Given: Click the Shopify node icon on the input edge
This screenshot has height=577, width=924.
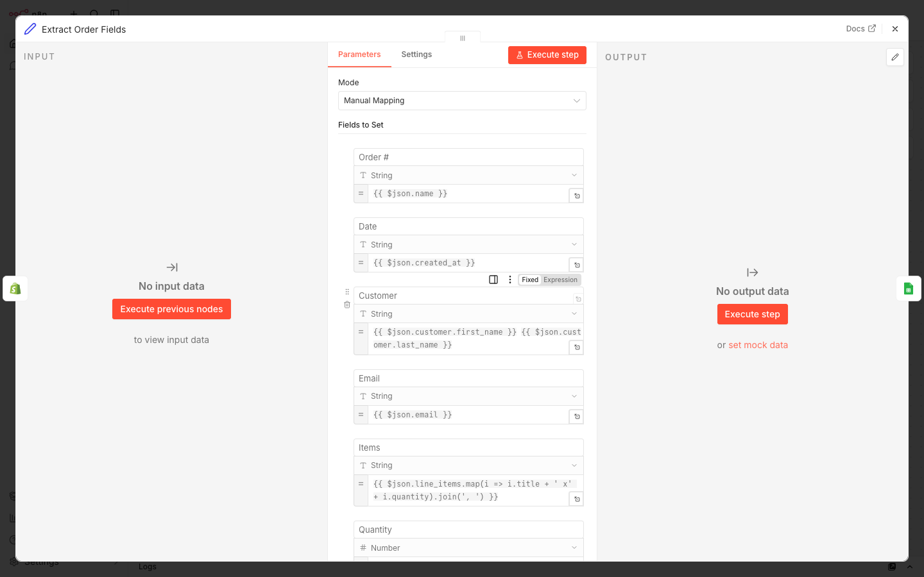Looking at the screenshot, I should [14, 288].
